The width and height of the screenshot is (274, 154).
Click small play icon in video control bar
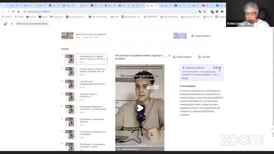pos(119,149)
